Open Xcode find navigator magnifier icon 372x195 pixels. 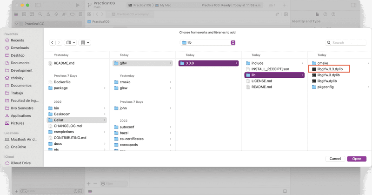(x=40, y=14)
